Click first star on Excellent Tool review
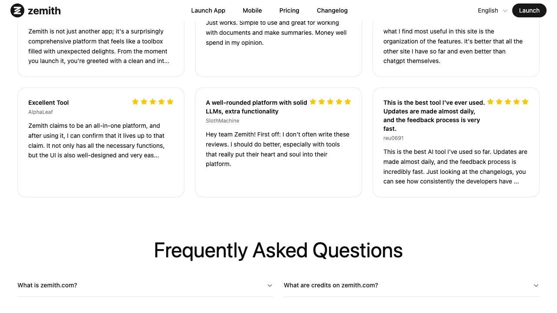This screenshot has width=557, height=313. click(135, 102)
